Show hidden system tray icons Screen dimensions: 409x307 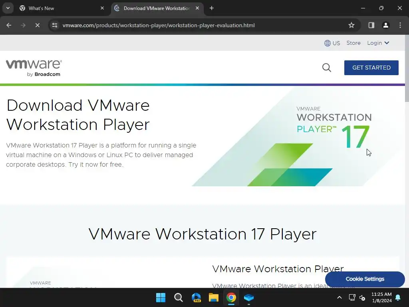340,297
